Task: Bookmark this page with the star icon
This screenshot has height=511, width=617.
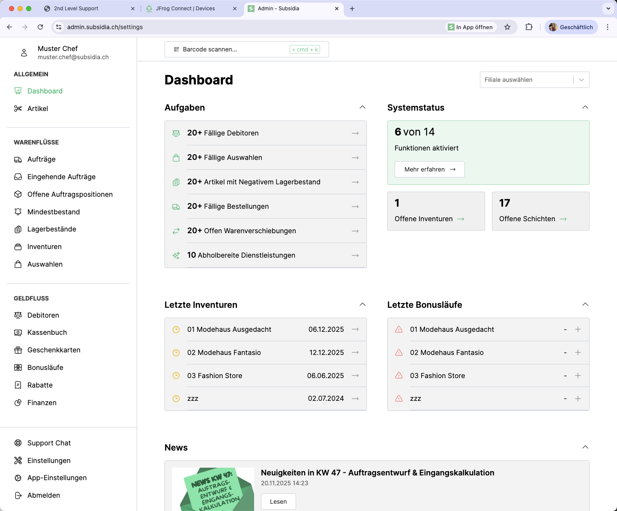Action: click(x=507, y=27)
